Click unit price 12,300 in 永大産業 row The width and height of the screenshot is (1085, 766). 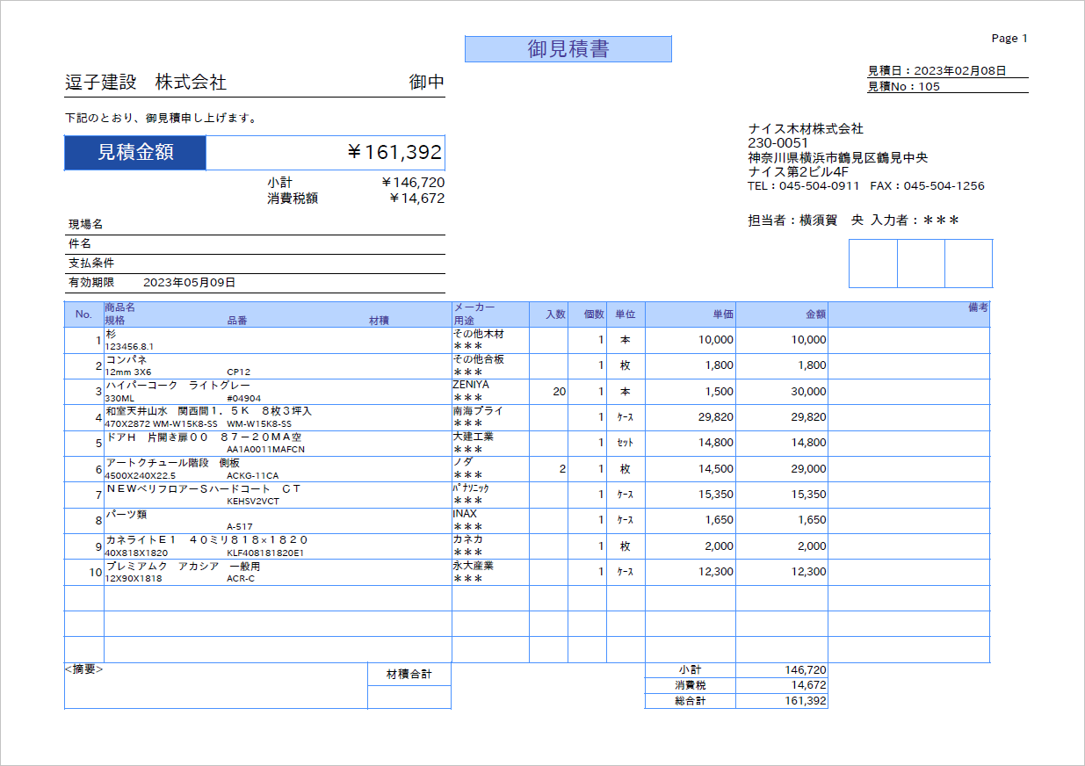tap(716, 572)
